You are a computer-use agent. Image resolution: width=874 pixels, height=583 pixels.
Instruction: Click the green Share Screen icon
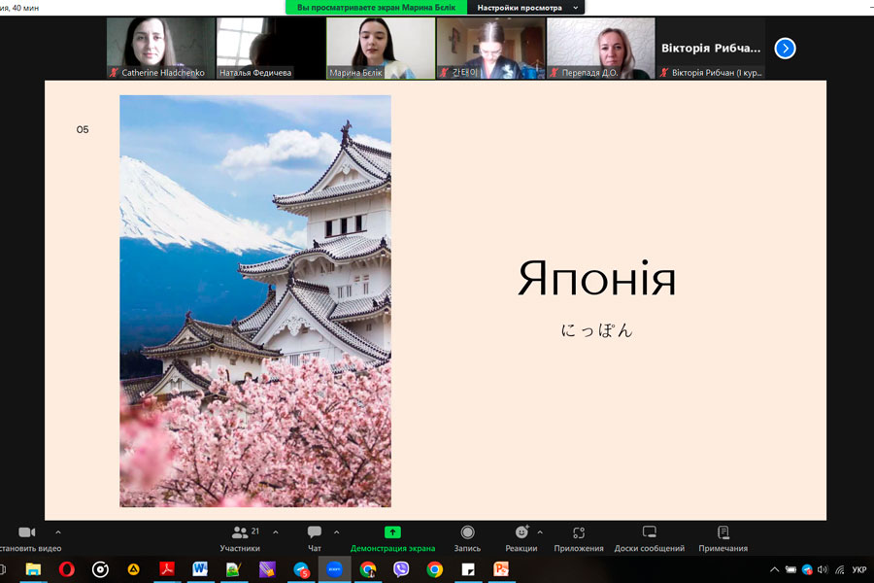pos(392,532)
